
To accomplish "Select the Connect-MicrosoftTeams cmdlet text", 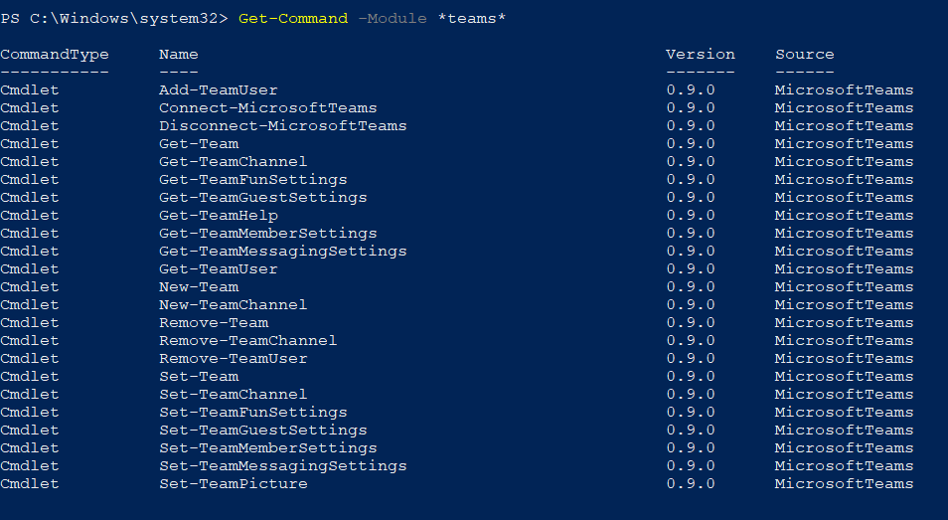I will pyautogui.click(x=268, y=108).
